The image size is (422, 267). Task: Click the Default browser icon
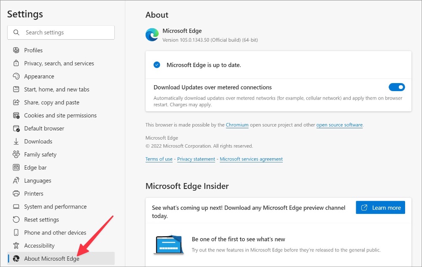16,128
